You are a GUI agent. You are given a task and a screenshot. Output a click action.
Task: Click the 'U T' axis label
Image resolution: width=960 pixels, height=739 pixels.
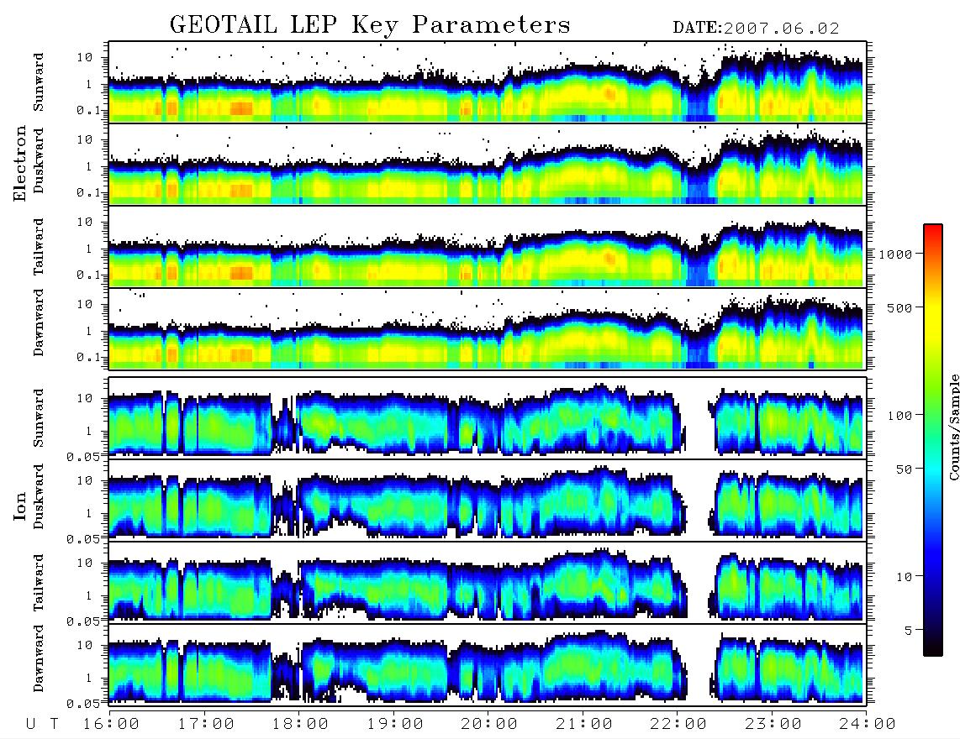tap(43, 724)
